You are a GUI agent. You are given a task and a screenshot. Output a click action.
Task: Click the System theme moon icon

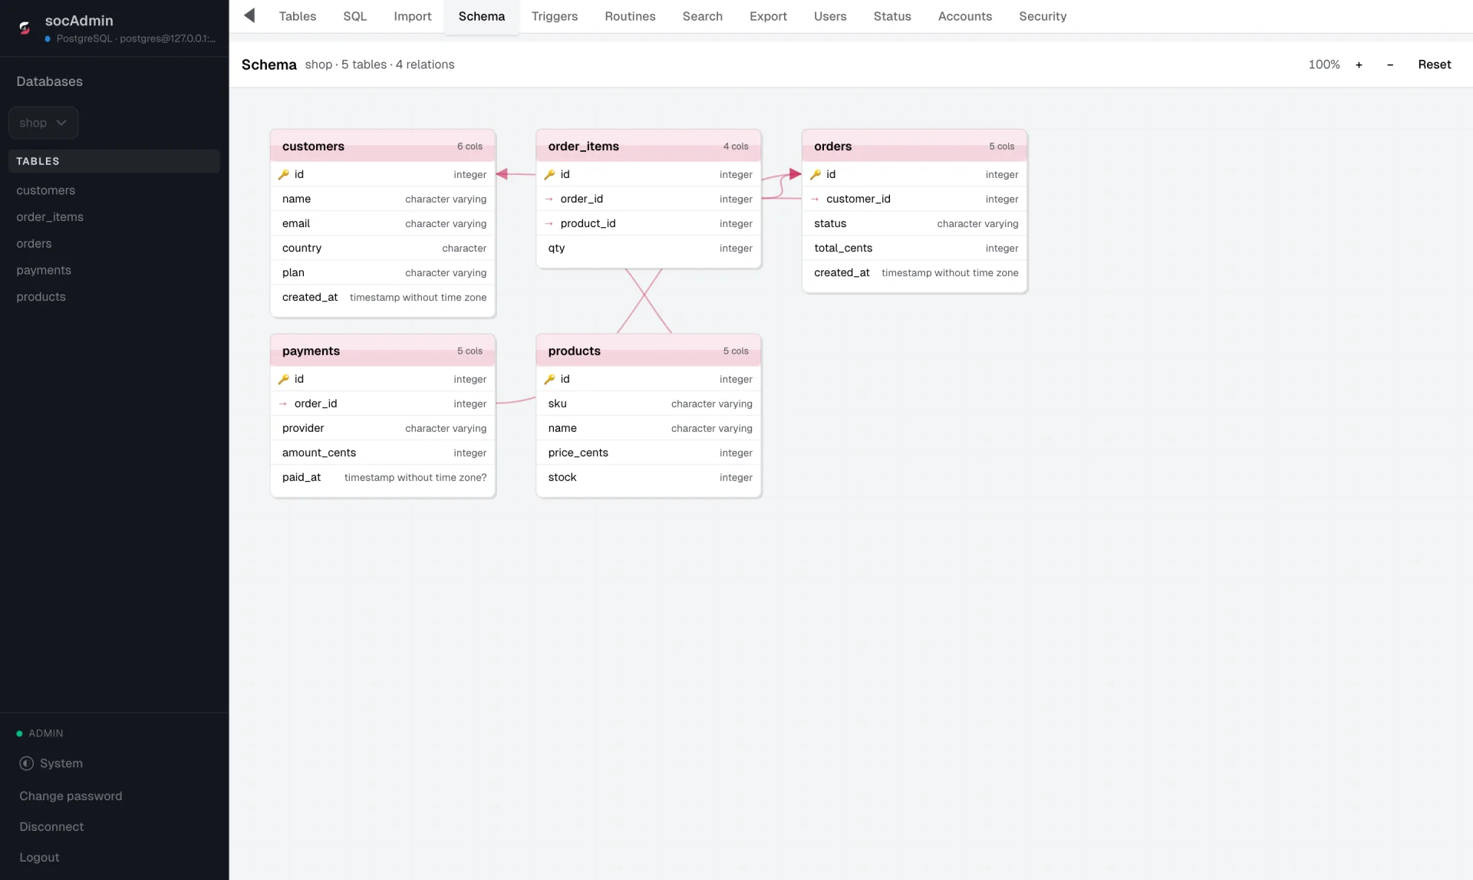(x=26, y=763)
